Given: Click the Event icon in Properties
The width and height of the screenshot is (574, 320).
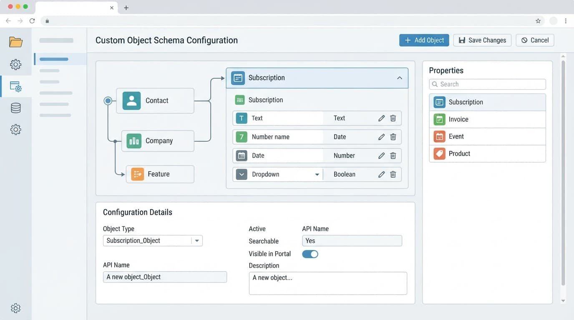Looking at the screenshot, I should pos(439,137).
